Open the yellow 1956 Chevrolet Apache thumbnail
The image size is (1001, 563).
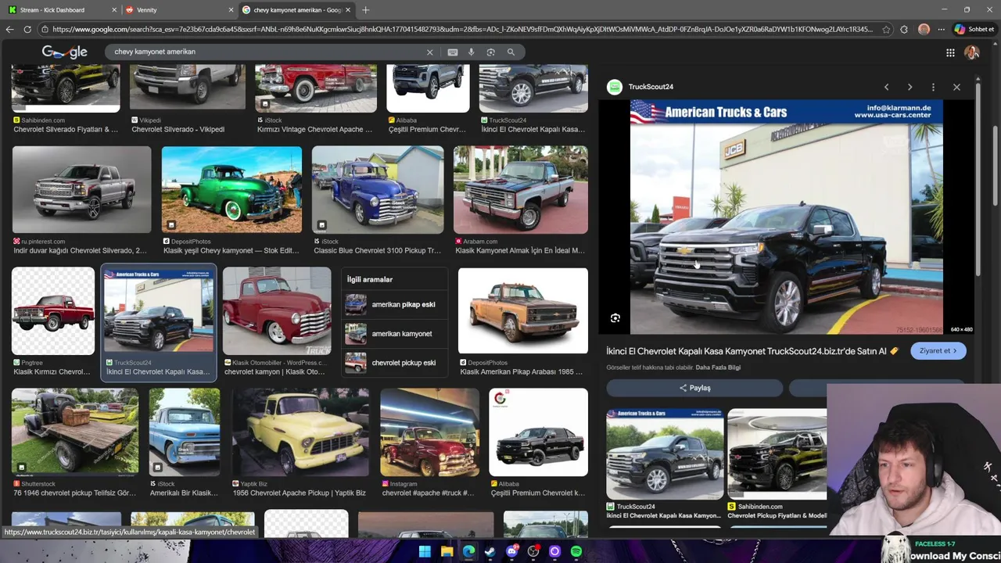click(x=300, y=432)
